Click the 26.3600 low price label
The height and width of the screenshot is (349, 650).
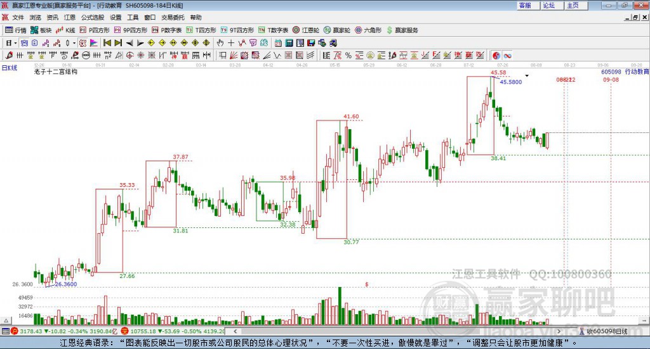point(66,284)
